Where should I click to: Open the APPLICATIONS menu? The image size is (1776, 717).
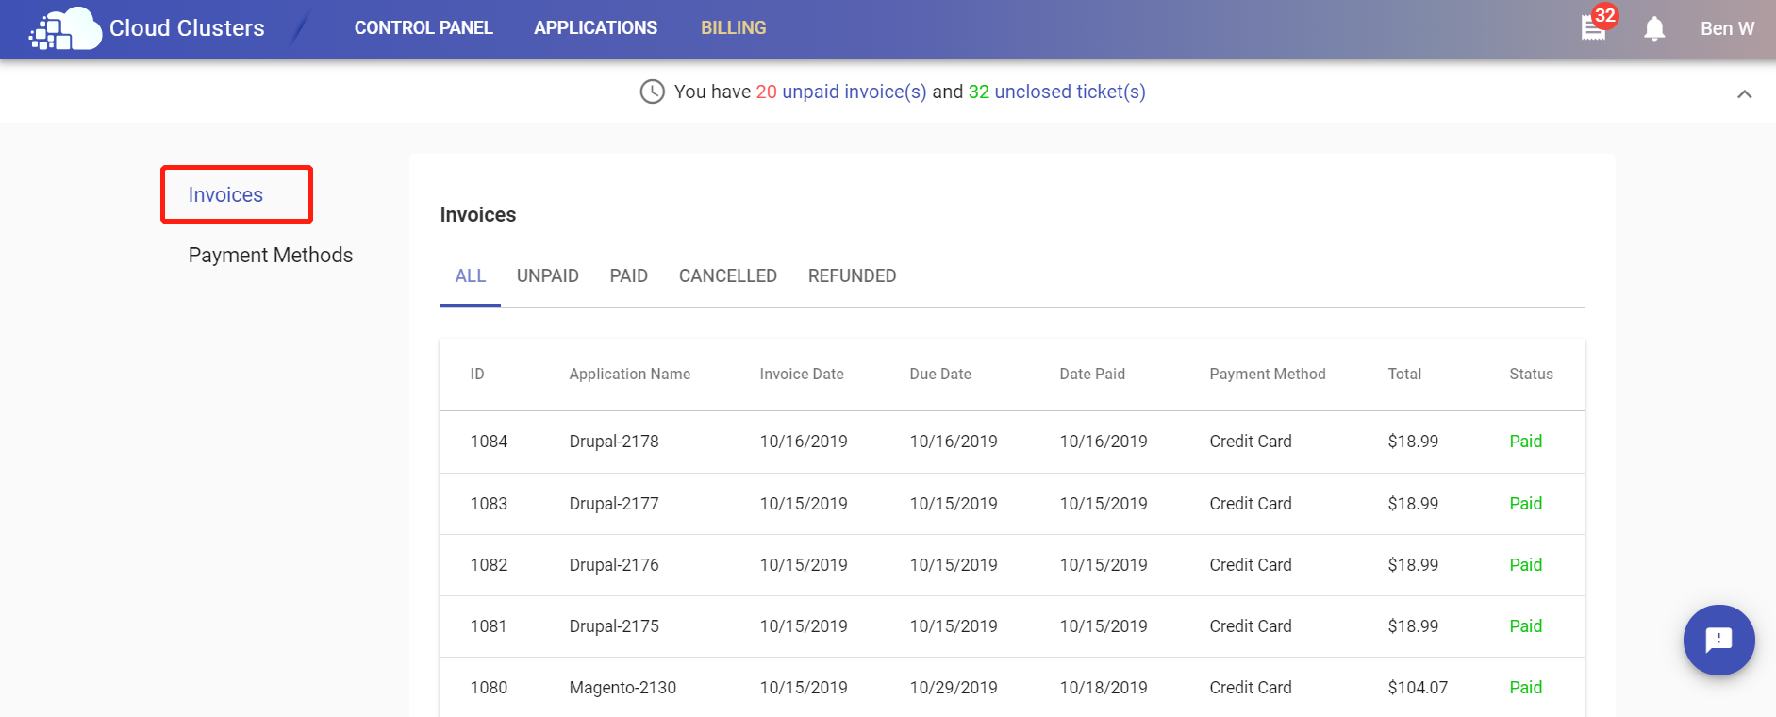[595, 28]
